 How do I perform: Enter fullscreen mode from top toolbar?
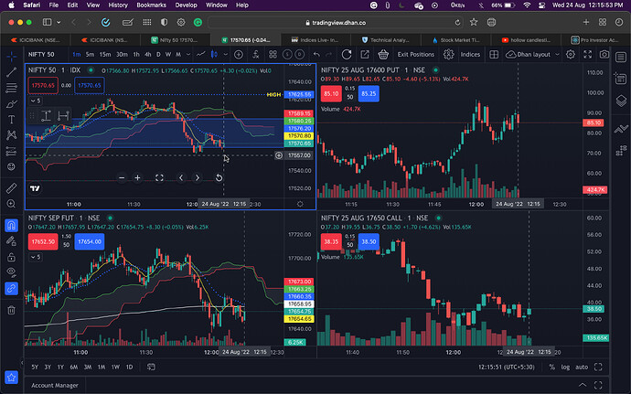coord(587,54)
